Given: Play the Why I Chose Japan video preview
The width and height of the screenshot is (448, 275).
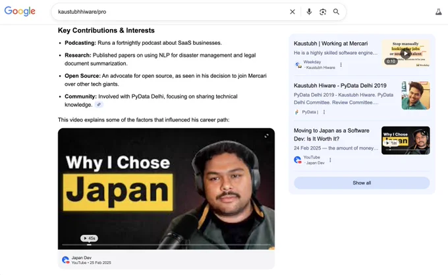Looking at the screenshot, I should pos(166,189).
